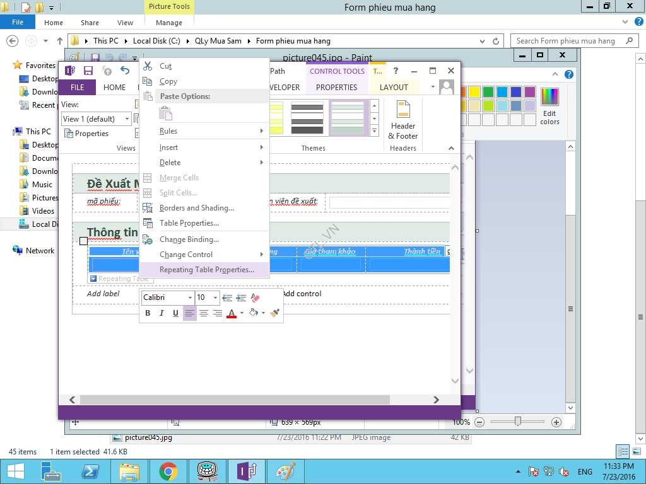Screen dimensions: 646x484
Task: Pick the green color swatch in Paint
Action: (x=488, y=92)
